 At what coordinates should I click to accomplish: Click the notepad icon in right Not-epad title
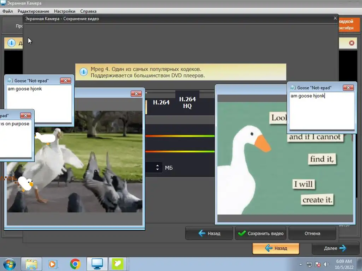pos(293,88)
